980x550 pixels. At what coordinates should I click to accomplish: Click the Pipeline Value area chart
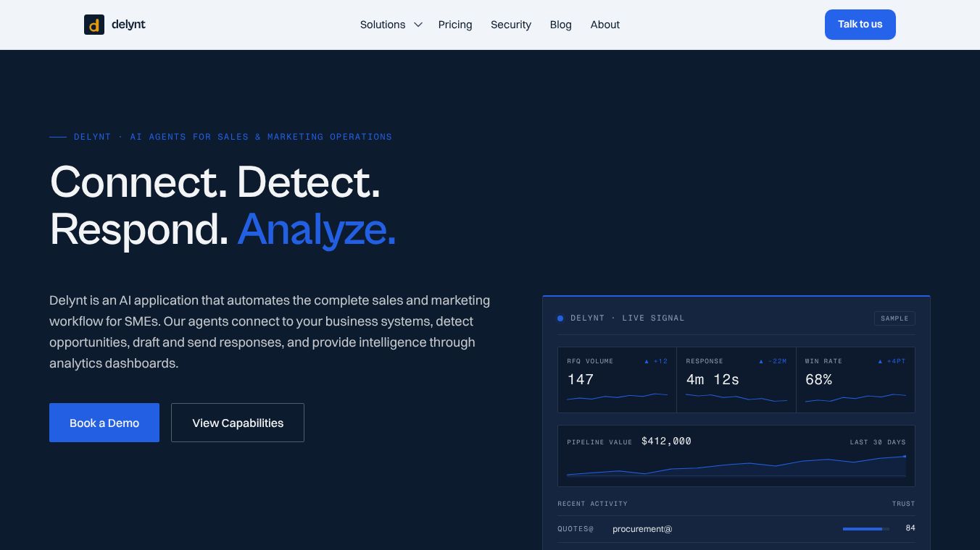coord(736,466)
